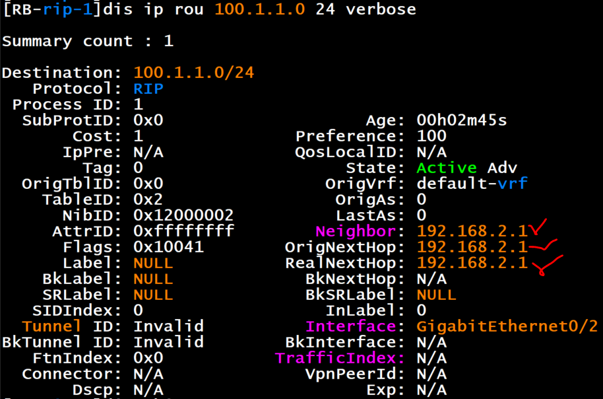
Task: Click the Tunnel ID value 'Invalid'
Action: (168, 326)
